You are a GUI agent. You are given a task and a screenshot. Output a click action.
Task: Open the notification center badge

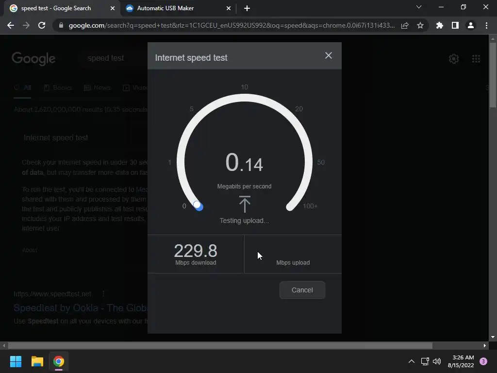click(483, 361)
